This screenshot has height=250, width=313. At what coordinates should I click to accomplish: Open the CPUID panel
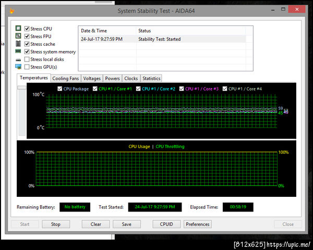point(166,224)
